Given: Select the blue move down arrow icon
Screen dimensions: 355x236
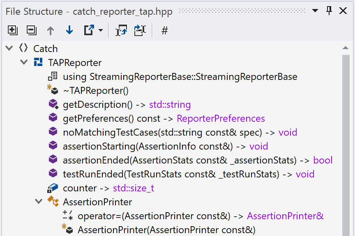Looking at the screenshot, I should coord(69,30).
